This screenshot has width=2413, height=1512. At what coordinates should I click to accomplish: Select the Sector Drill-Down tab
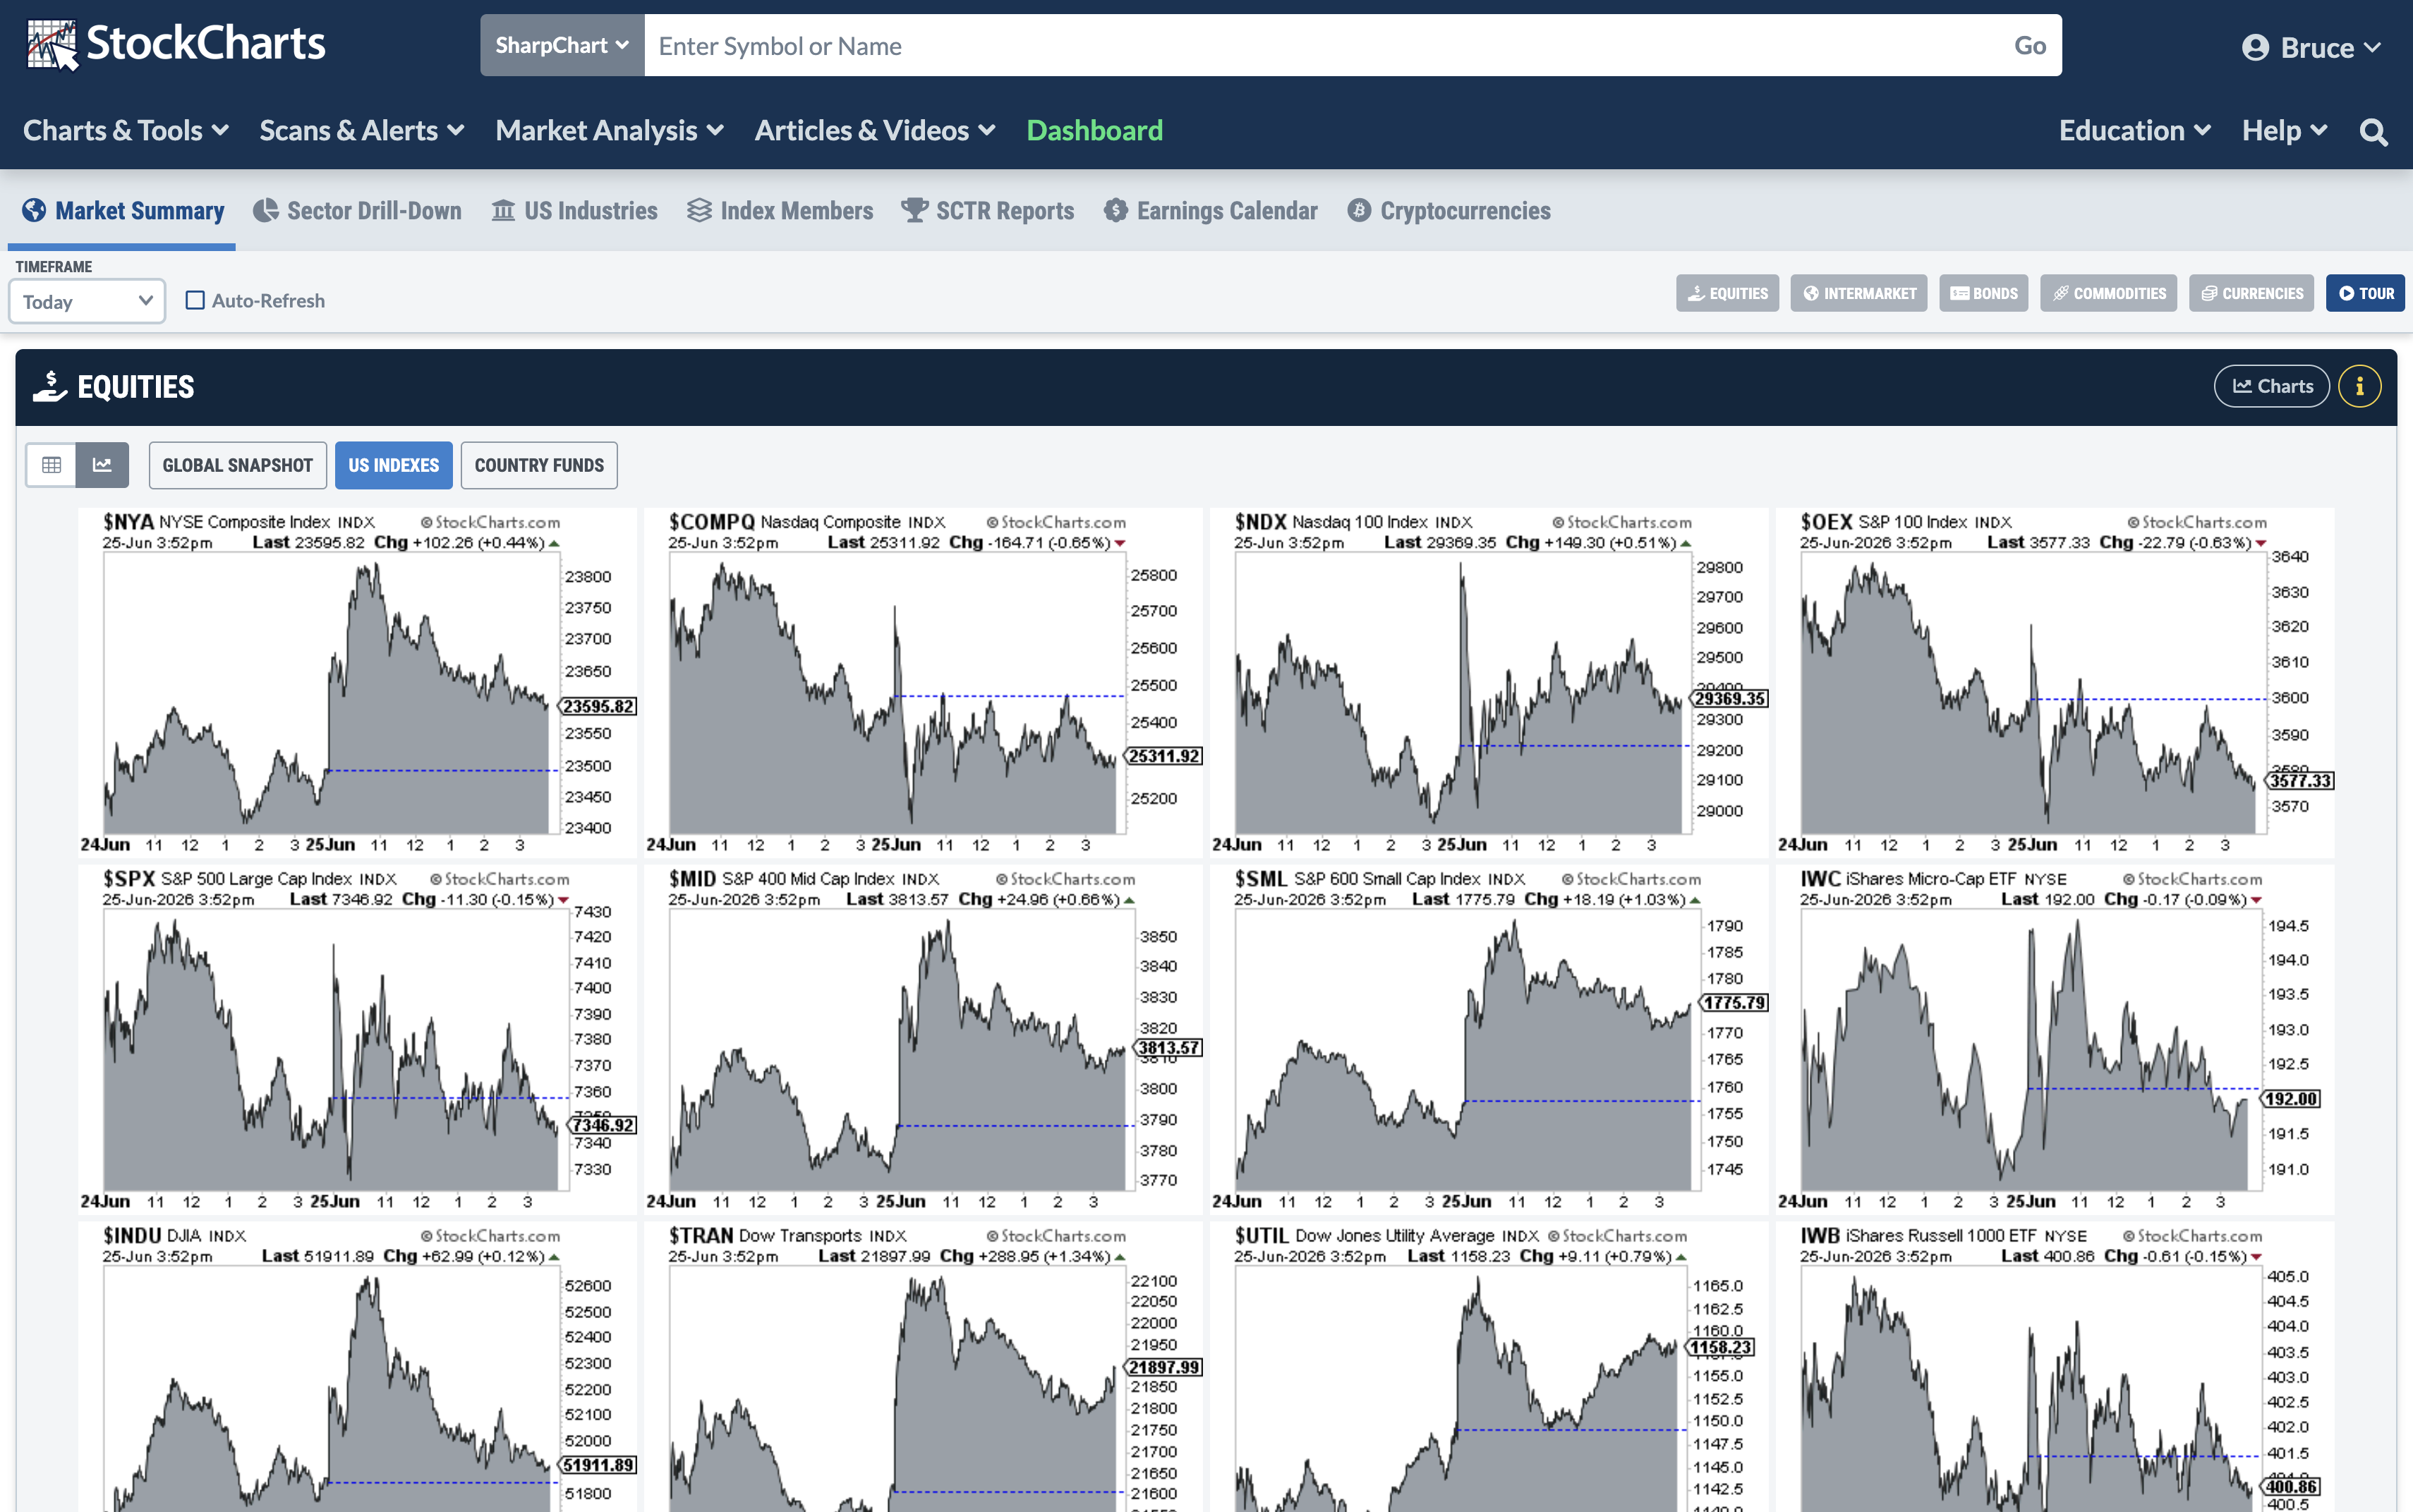[x=357, y=211]
